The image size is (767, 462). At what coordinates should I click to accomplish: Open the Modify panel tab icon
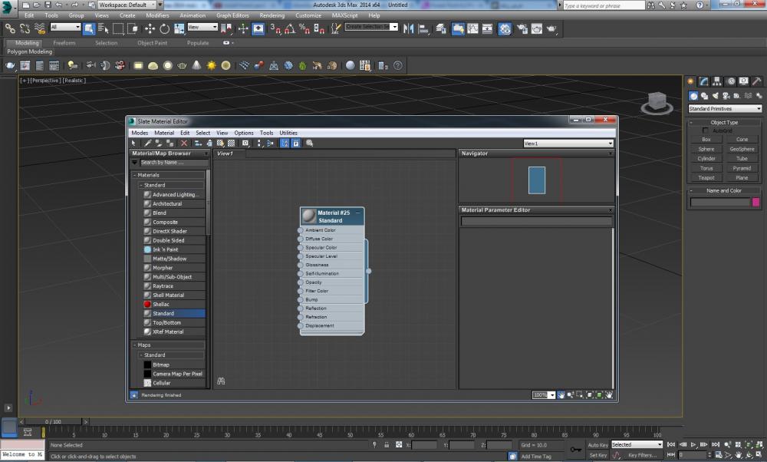[x=704, y=81]
